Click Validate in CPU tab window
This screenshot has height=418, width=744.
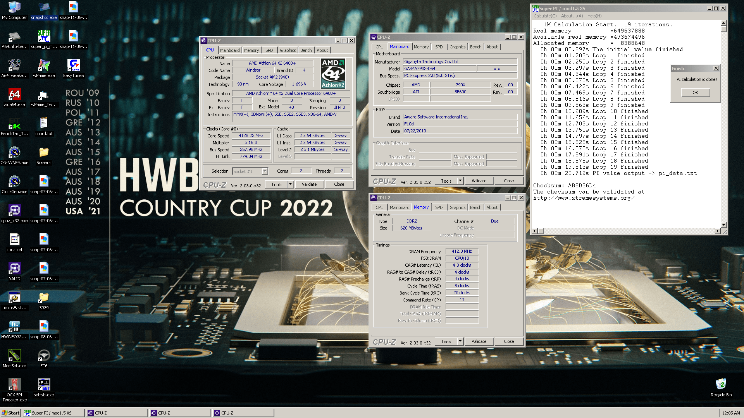point(309,184)
